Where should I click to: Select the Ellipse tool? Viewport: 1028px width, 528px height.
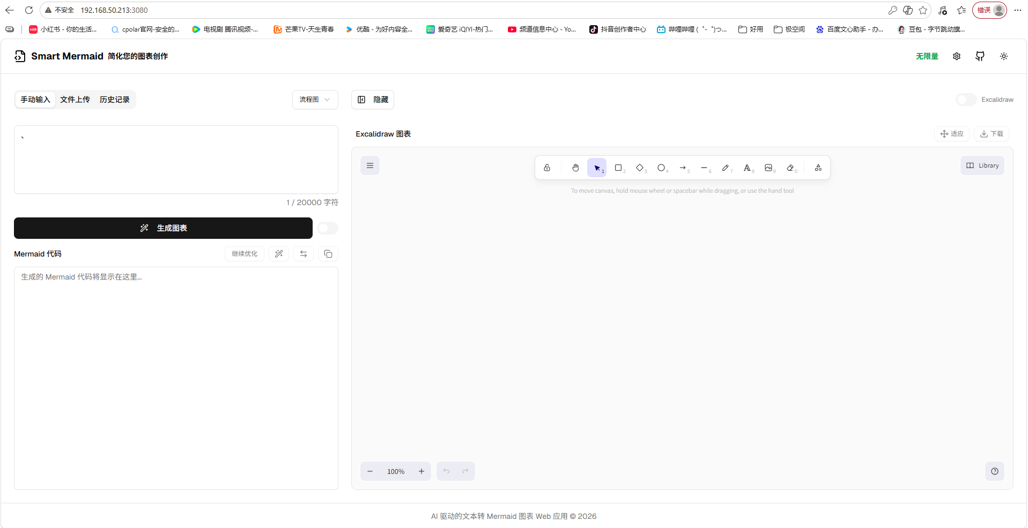click(661, 168)
